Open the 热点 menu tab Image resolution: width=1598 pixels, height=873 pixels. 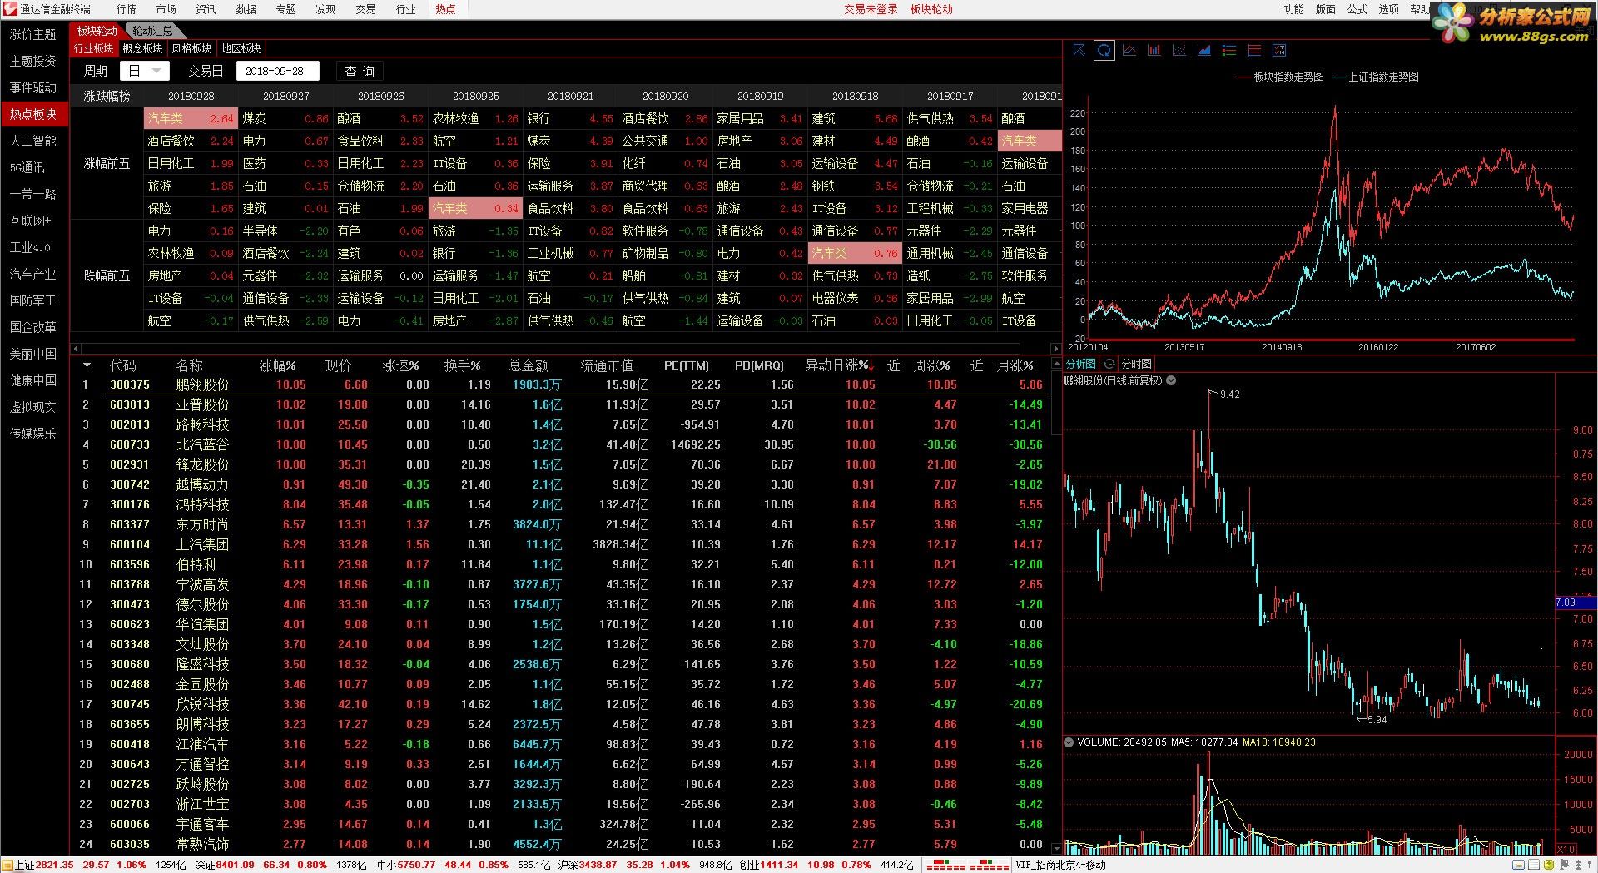click(445, 9)
